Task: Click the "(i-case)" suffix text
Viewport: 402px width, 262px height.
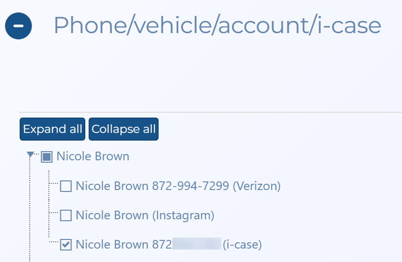Action: [242, 245]
